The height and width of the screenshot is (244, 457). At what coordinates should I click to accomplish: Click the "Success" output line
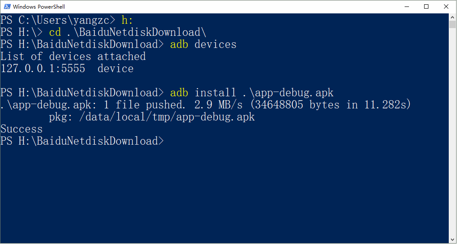pos(22,129)
